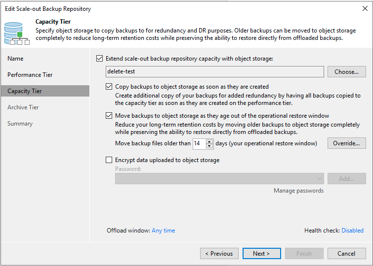Click the days value input field
Viewport: 373px width, 266px height.
(x=200, y=143)
